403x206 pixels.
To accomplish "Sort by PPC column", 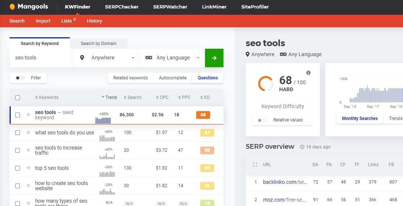I will click(184, 97).
